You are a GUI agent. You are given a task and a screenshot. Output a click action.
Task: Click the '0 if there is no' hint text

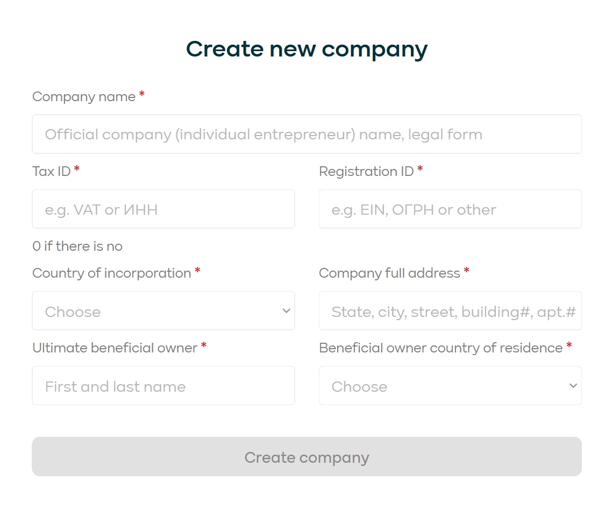pyautogui.click(x=77, y=246)
